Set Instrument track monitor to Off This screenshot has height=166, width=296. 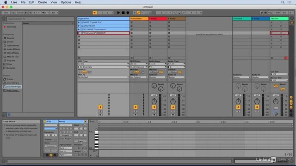[x=142, y=72]
